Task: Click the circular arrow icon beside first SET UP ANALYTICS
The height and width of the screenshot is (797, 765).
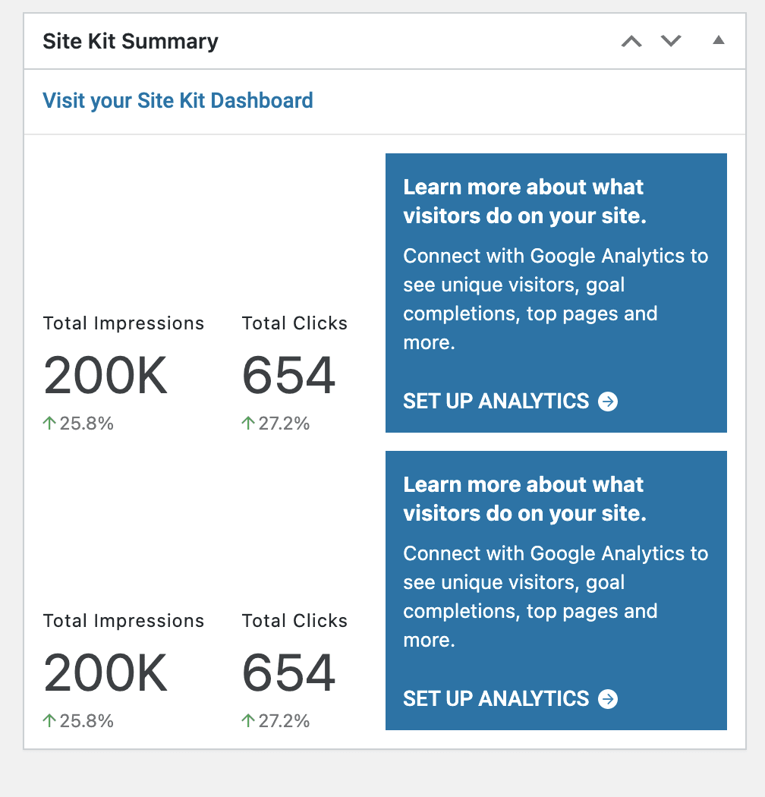Action: (607, 402)
